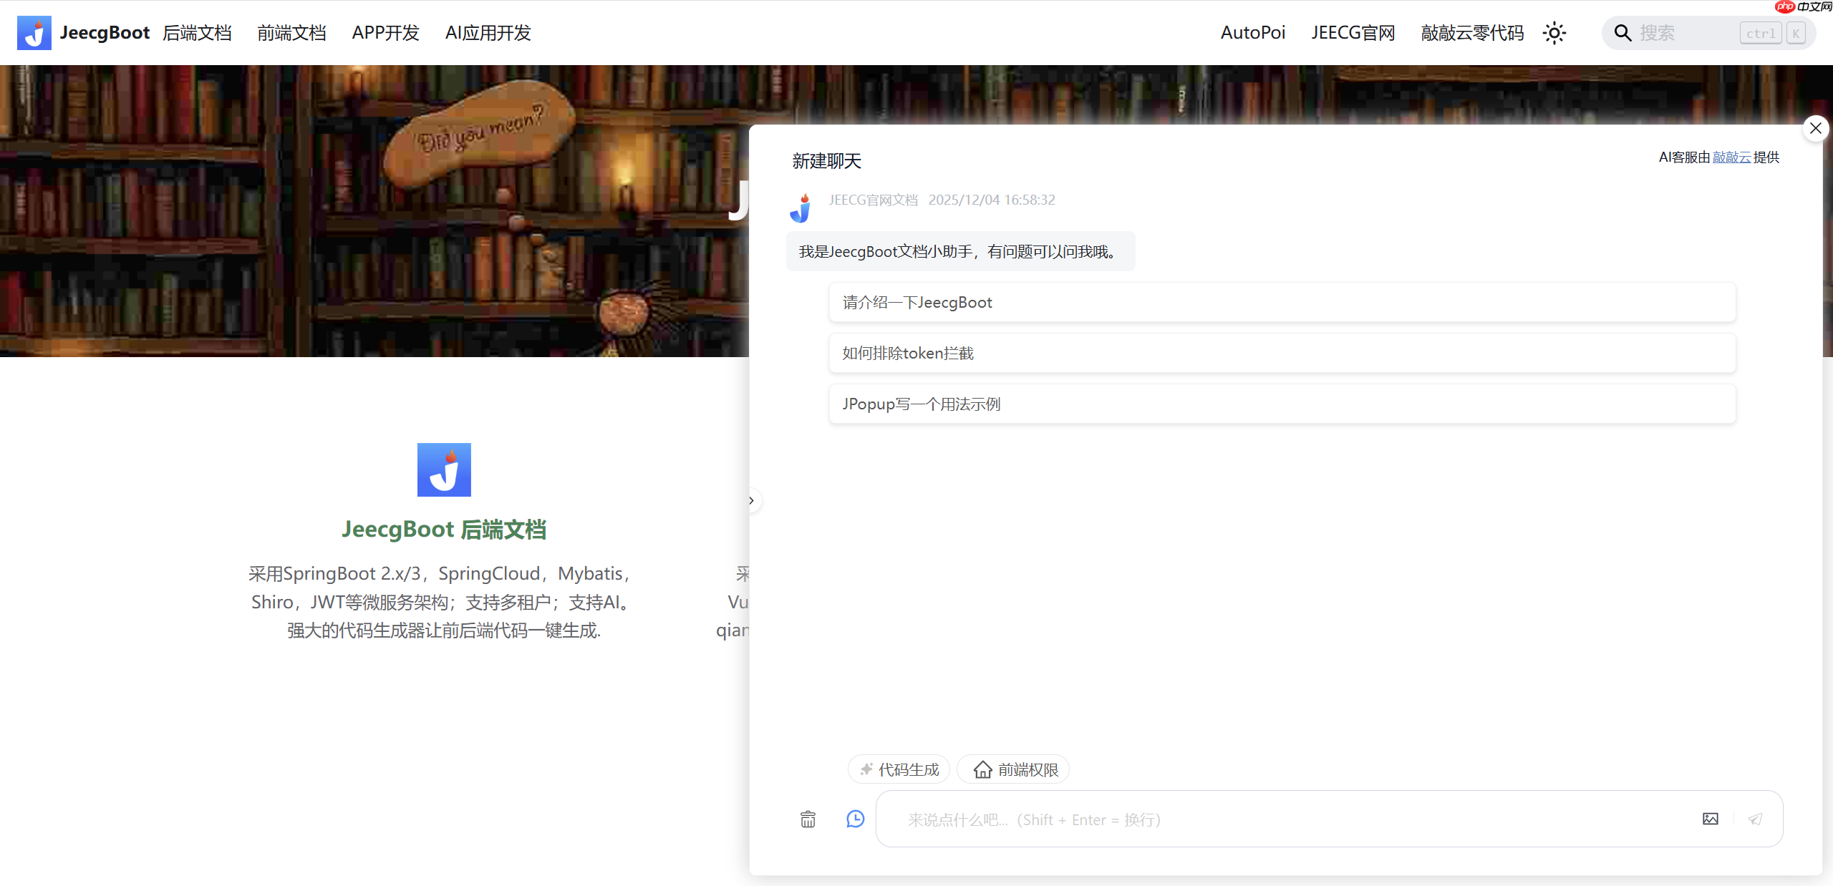The height and width of the screenshot is (886, 1833).
Task: Click the search magnifier icon
Action: 1622,32
